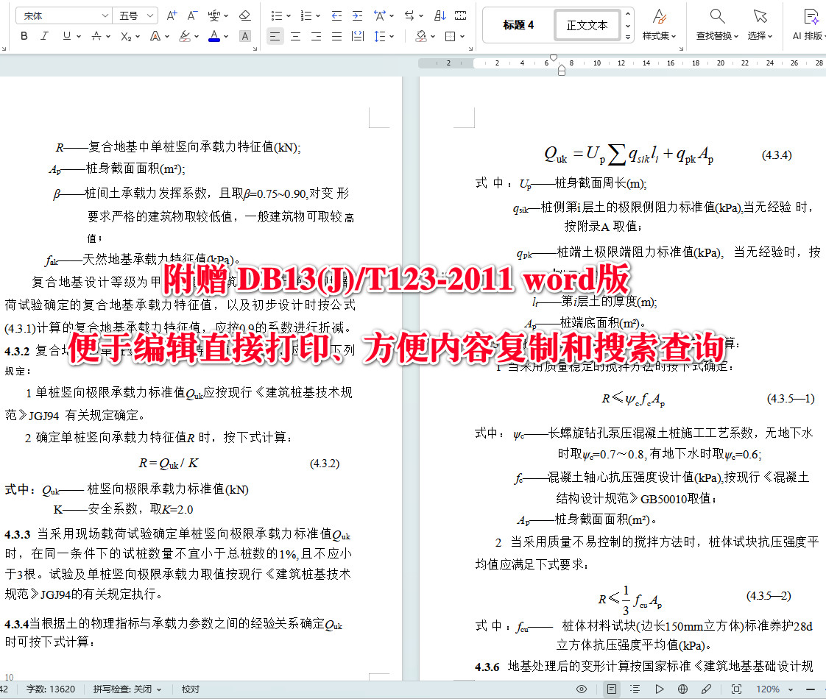
Task: Toggle bold formatting
Action: click(x=24, y=35)
